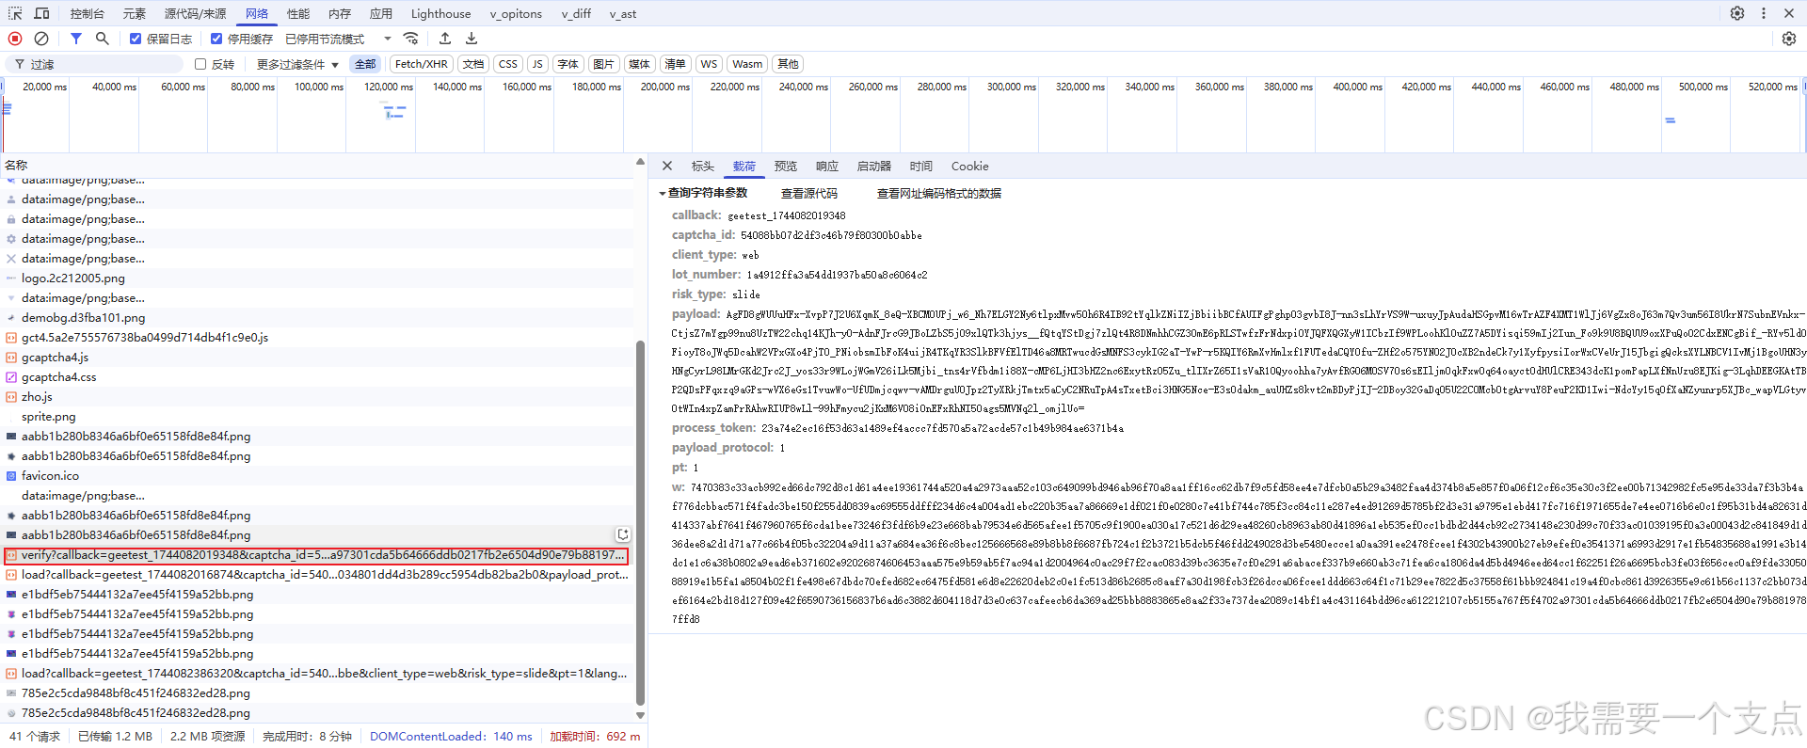Image resolution: width=1807 pixels, height=748 pixels.
Task: Filter by Doc requests
Action: point(473,64)
